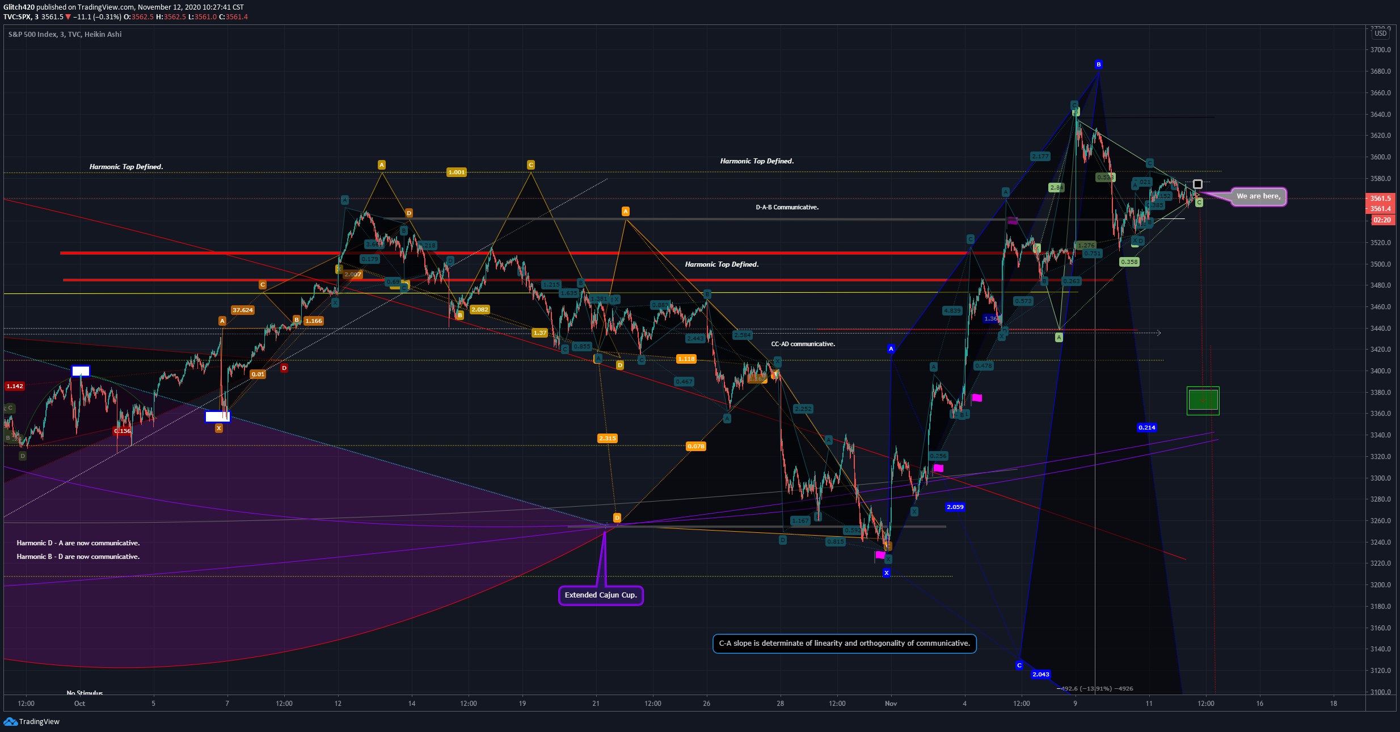Screen dimensions: 1400x732
Task: Click the '16' date on time axis
Action: pos(1259,704)
